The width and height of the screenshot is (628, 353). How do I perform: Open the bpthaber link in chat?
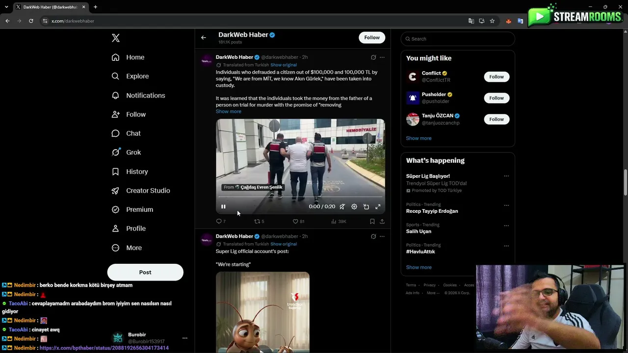(x=104, y=348)
